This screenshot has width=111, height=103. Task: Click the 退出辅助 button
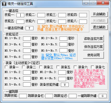pyautogui.click(x=99, y=27)
